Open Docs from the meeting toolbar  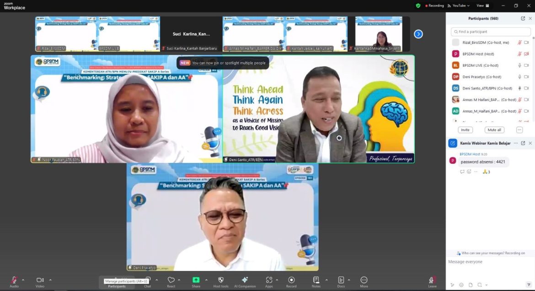[x=341, y=282]
